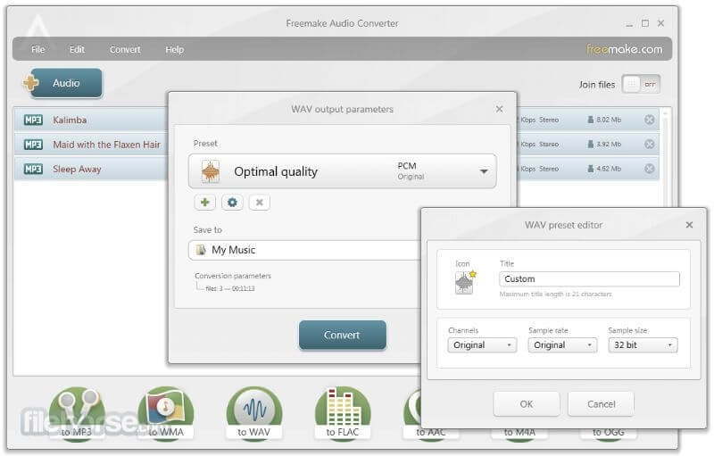The width and height of the screenshot is (714, 456).
Task: Select the to WMA format icon
Action: [x=166, y=413]
